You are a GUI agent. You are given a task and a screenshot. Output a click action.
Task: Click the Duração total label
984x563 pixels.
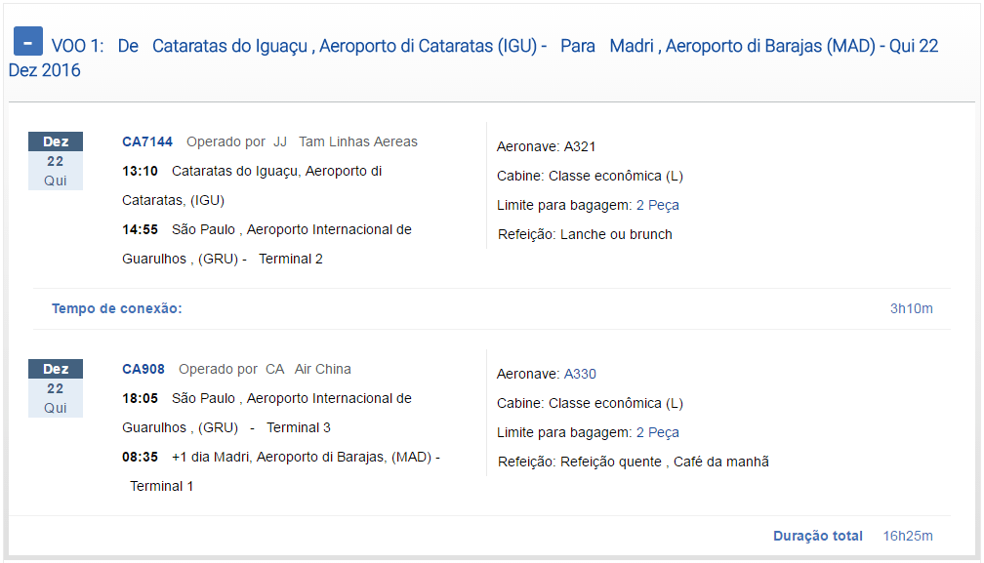(x=818, y=536)
